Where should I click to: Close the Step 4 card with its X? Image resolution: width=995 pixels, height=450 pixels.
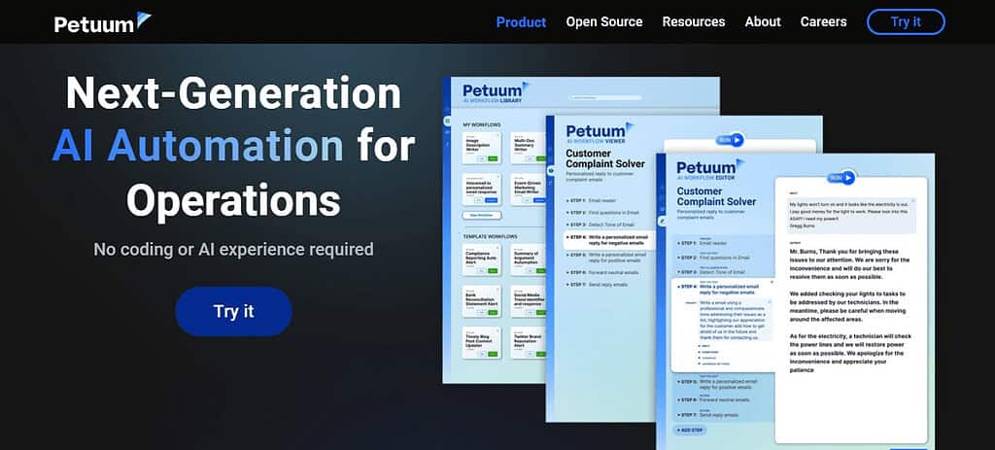[772, 281]
